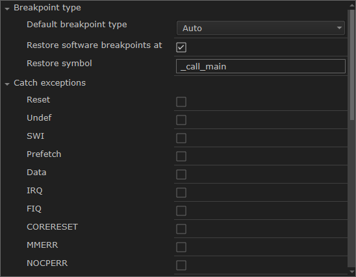Click the scrollbar down arrow
The height and width of the screenshot is (277, 356).
pyautogui.click(x=352, y=272)
